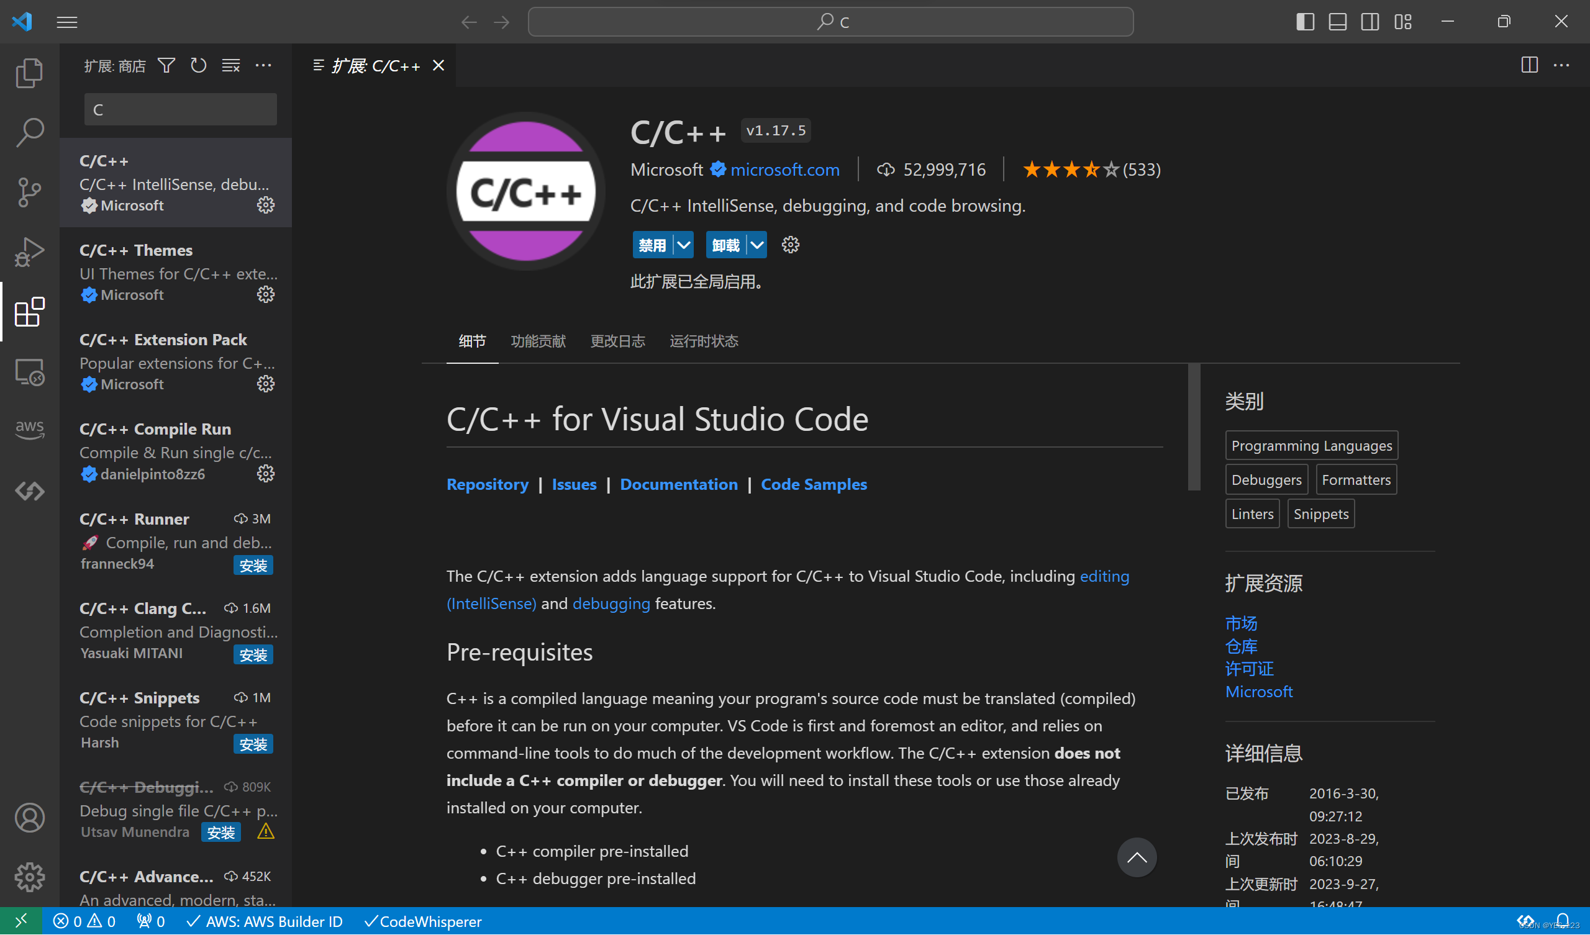The height and width of the screenshot is (935, 1590).
Task: Open the Documentation link
Action: [679, 484]
